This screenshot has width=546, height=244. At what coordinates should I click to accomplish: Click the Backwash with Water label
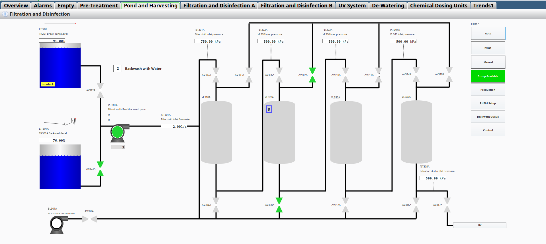pyautogui.click(x=143, y=69)
